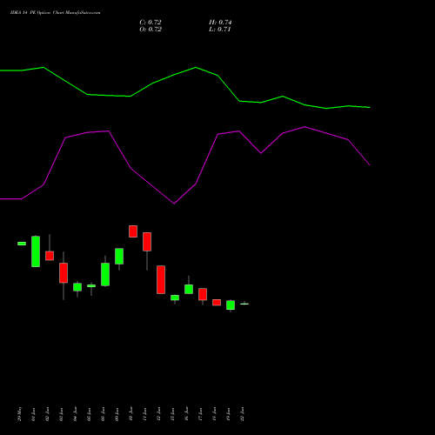Select the 12 Jun date label
Image resolution: width=435 pixels, height=435 pixels.
(x=159, y=414)
